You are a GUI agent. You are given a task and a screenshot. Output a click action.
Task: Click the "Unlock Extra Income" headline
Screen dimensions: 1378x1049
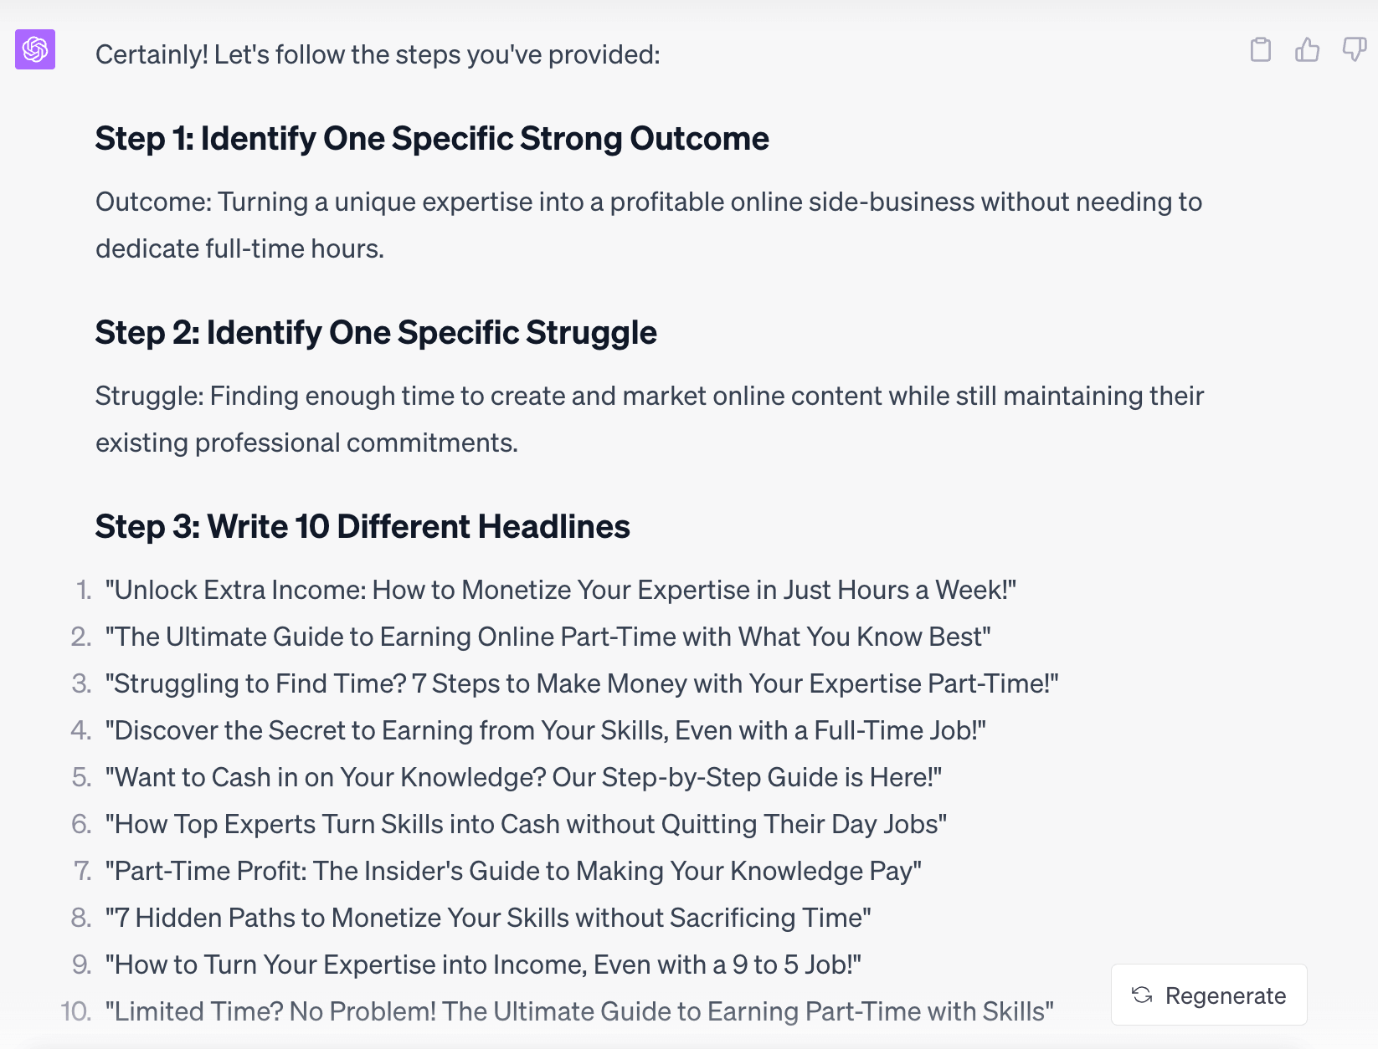pos(560,590)
